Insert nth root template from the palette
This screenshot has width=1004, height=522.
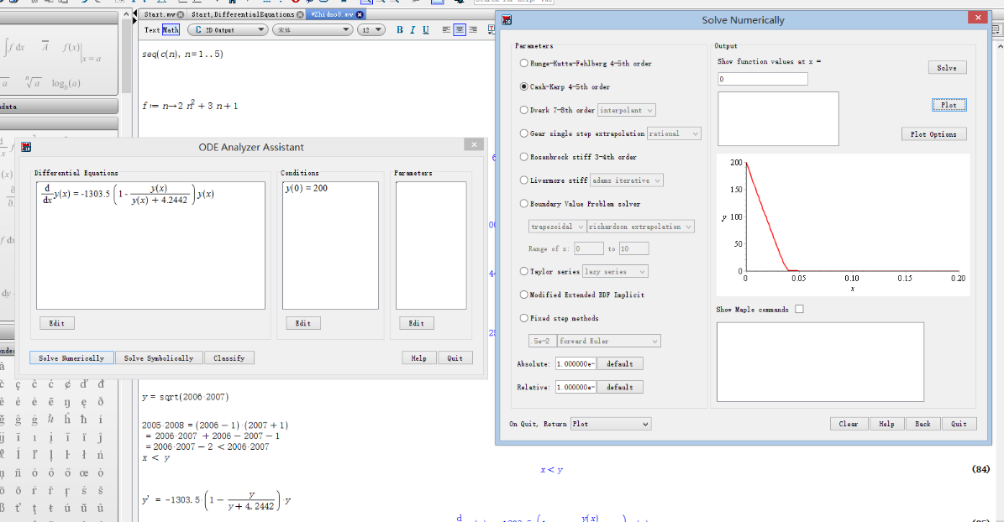(34, 82)
